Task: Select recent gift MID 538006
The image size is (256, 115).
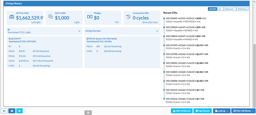Action: click(187, 81)
